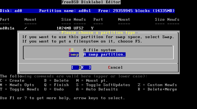197x109 pixels.
Task: Click the 'D = Delete' command text
Action: pos(56,81)
